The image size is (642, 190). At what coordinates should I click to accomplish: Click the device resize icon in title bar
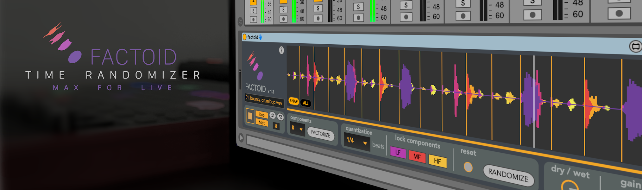(635, 47)
